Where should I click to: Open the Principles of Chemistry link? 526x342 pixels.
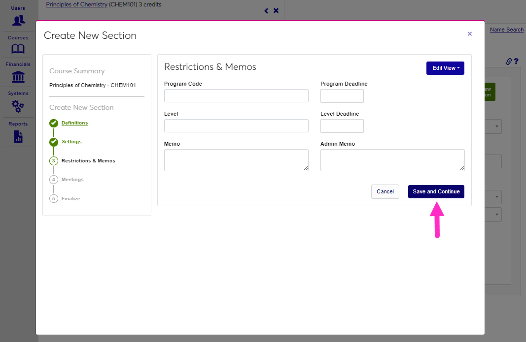tap(76, 4)
